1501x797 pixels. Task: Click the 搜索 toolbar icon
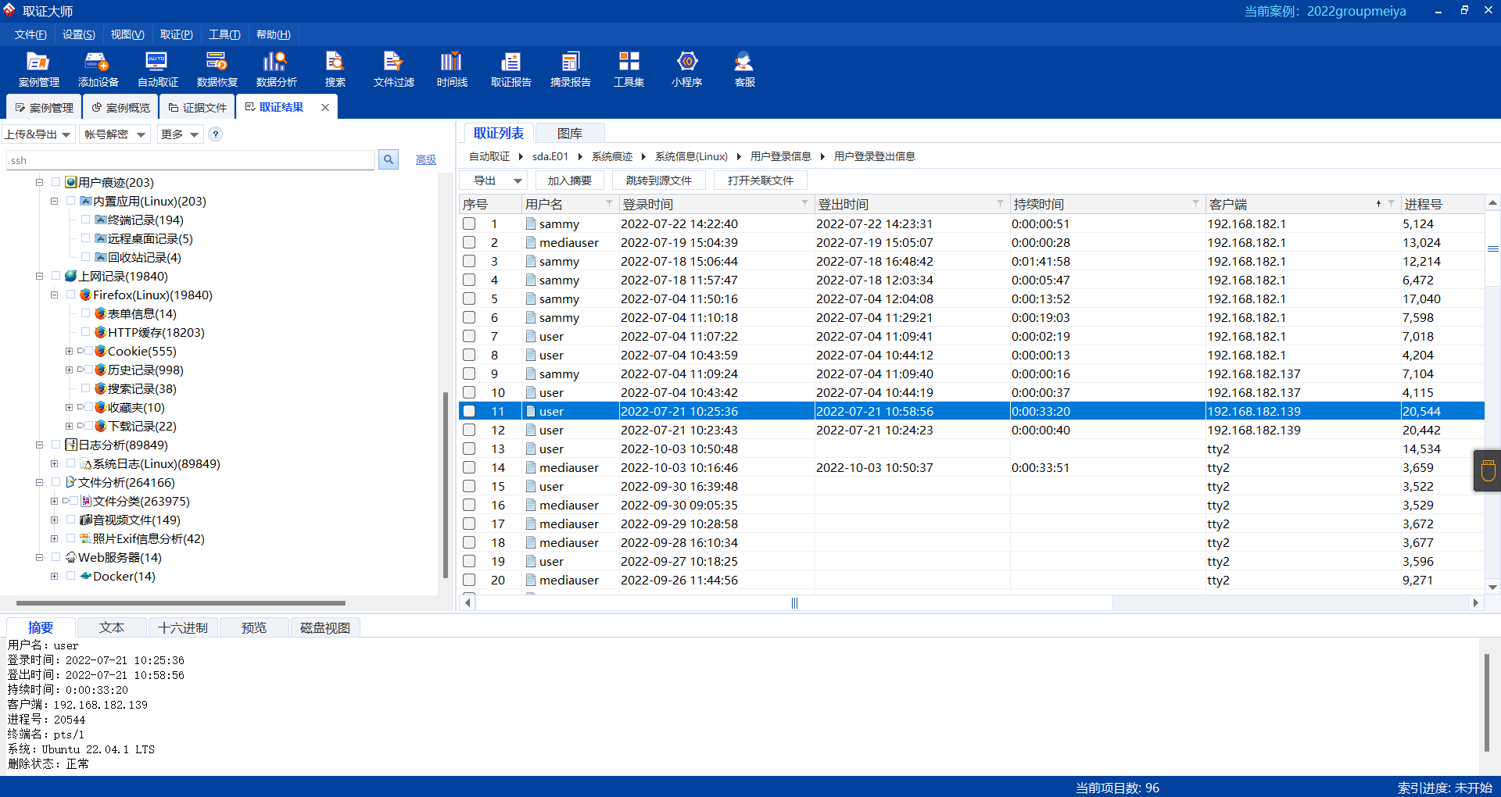tap(335, 69)
